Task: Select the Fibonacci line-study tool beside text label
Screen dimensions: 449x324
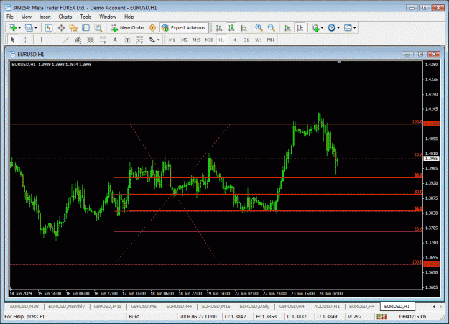Action: pos(140,40)
